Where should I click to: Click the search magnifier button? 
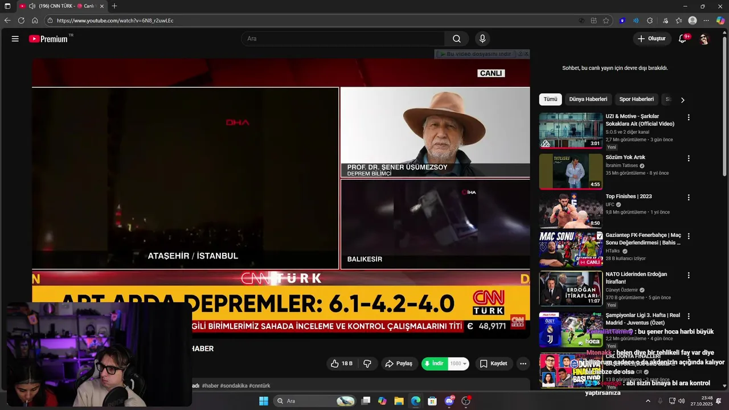[x=457, y=39]
